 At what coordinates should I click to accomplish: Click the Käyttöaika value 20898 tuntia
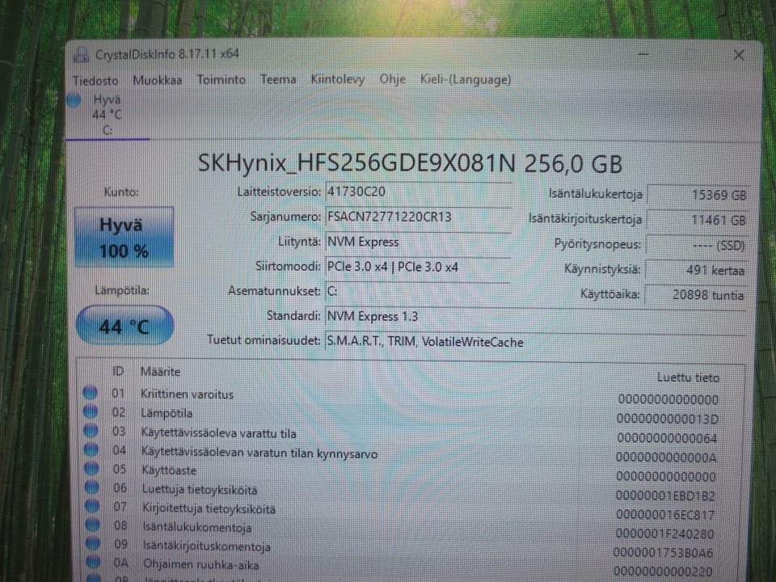click(696, 296)
